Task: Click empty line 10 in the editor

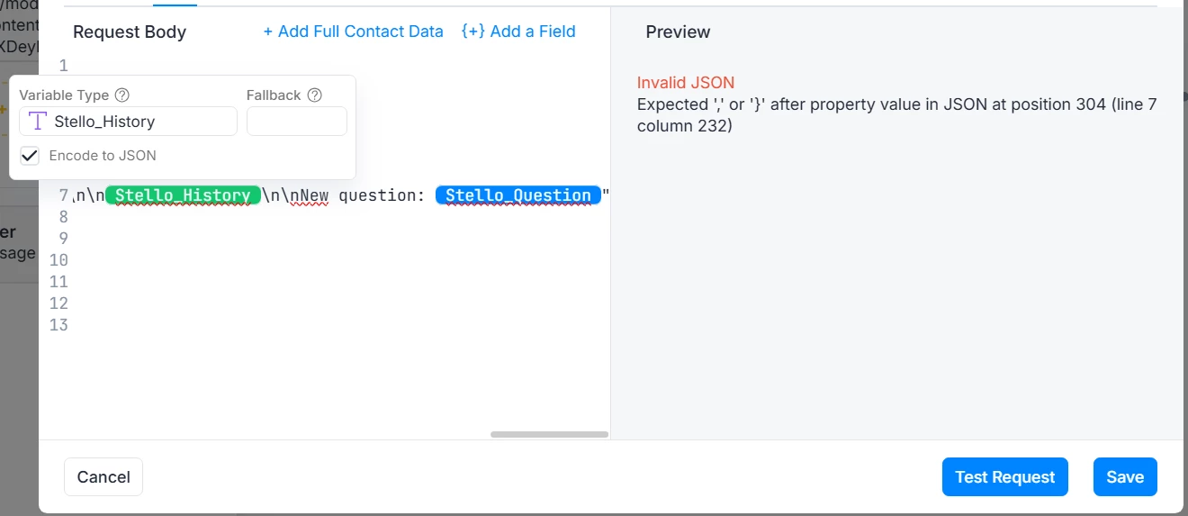Action: tap(340, 260)
